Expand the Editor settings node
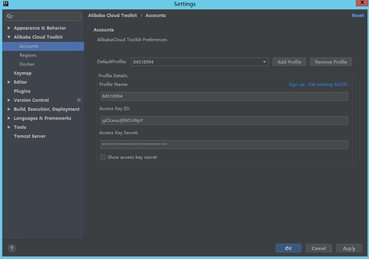369x259 pixels. pyautogui.click(x=9, y=82)
